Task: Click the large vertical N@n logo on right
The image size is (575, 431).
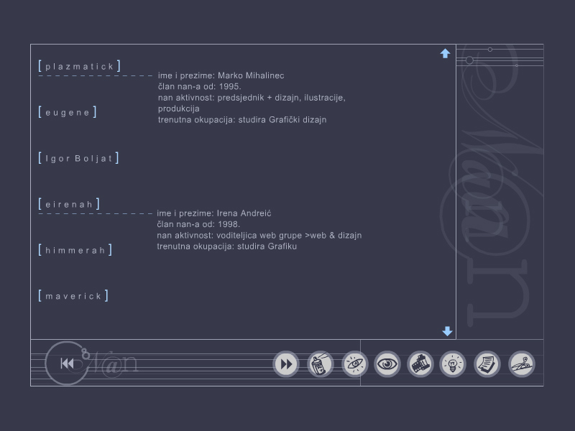Action: point(497,215)
